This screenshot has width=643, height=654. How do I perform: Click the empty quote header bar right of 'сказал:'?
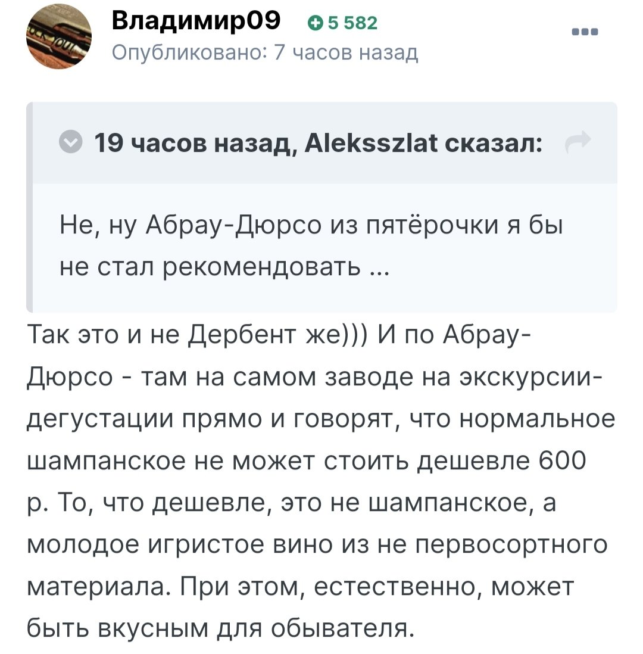click(x=555, y=142)
